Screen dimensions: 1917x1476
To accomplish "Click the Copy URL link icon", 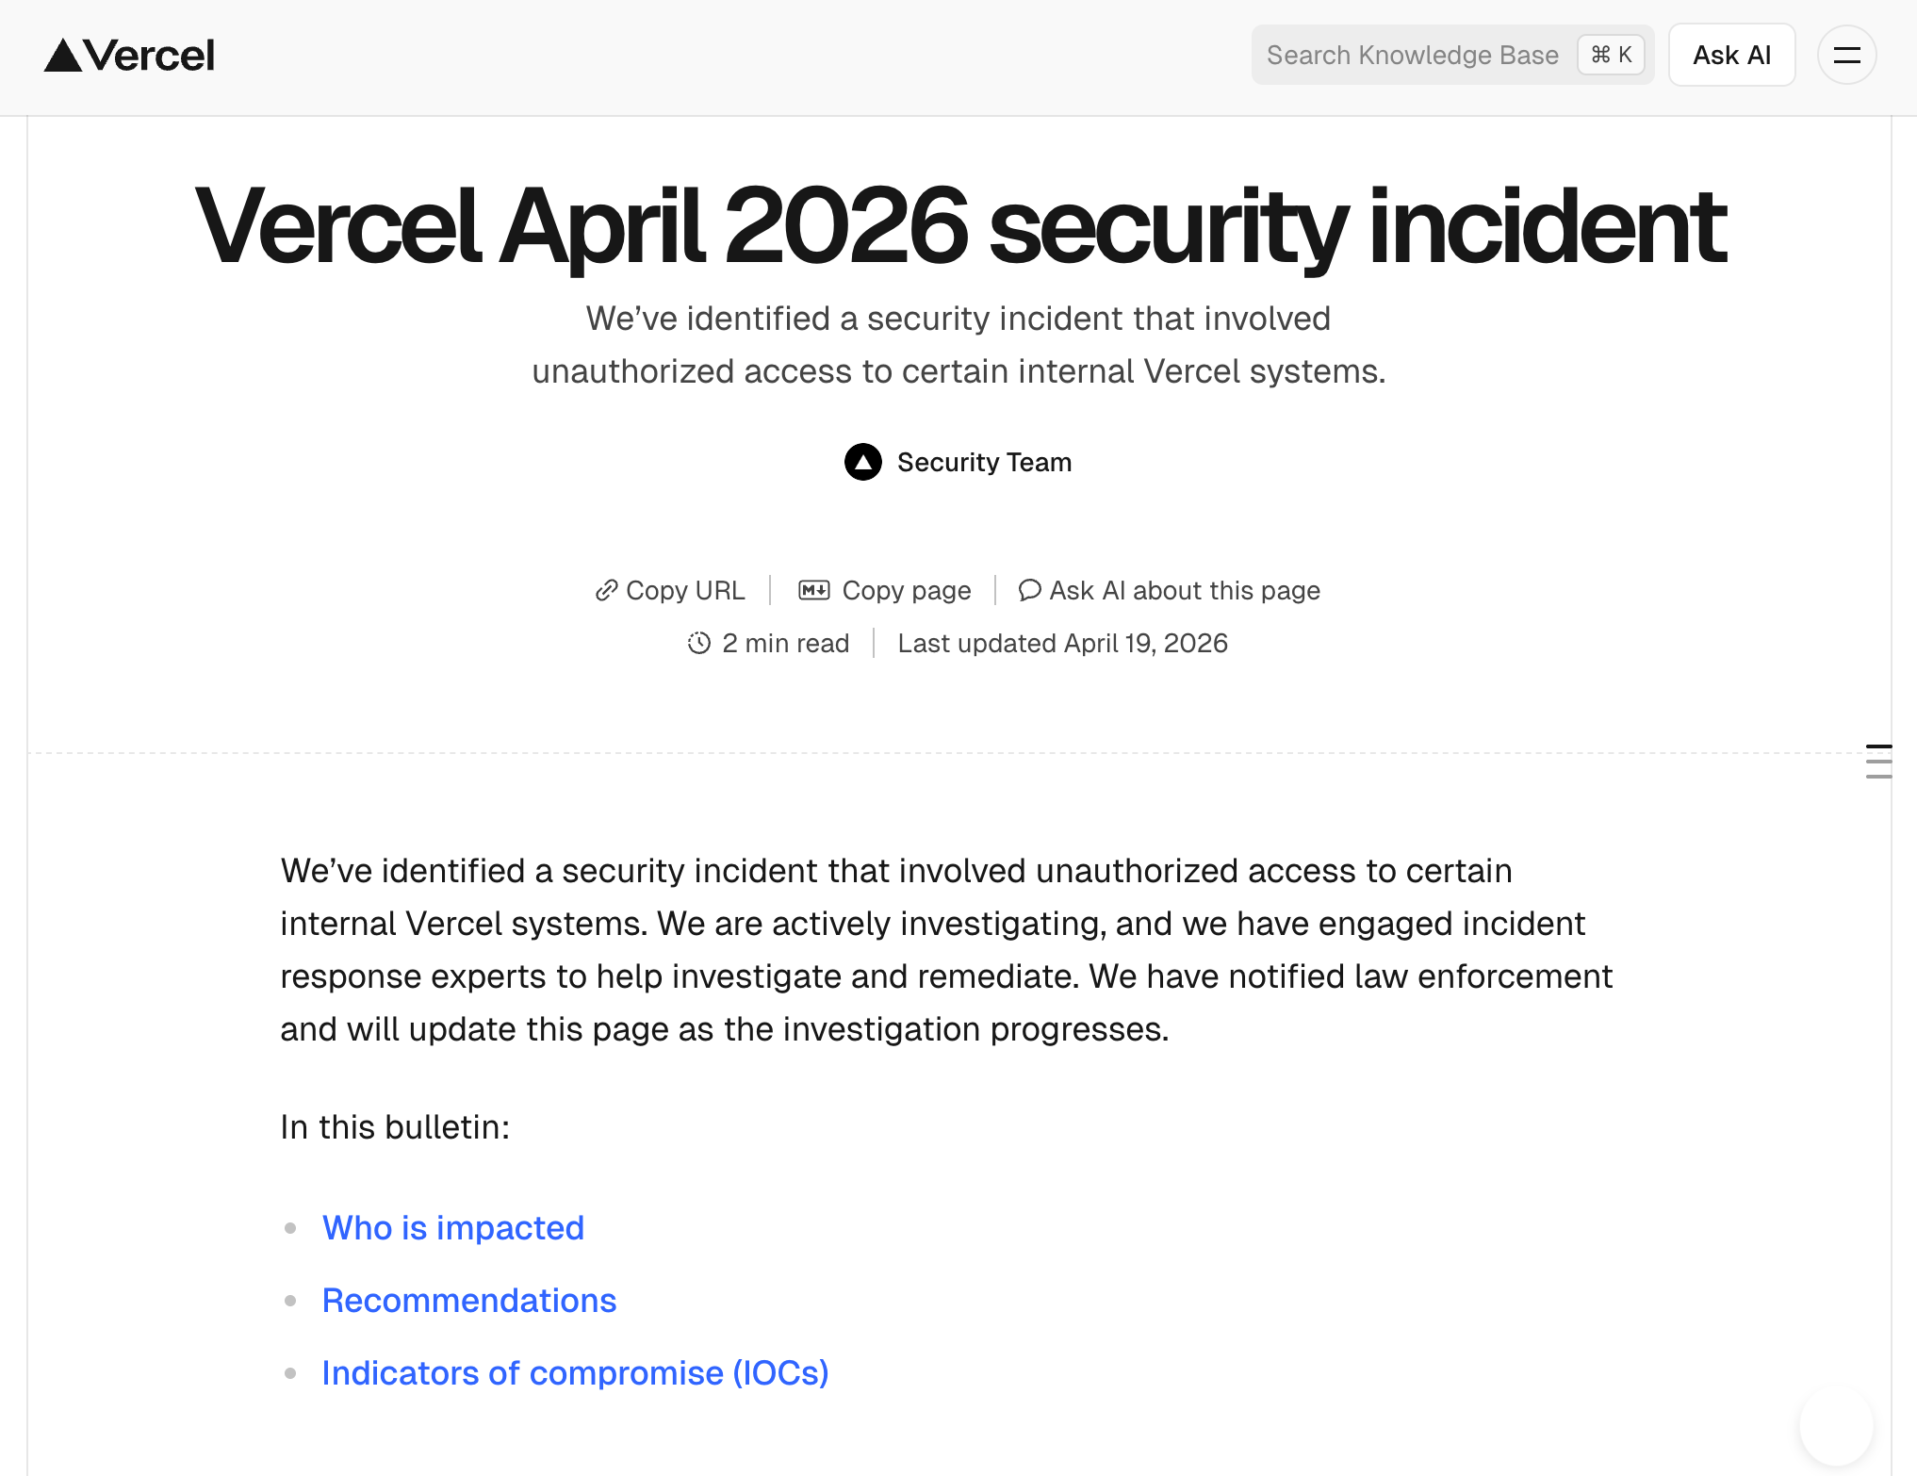I will click(x=607, y=590).
